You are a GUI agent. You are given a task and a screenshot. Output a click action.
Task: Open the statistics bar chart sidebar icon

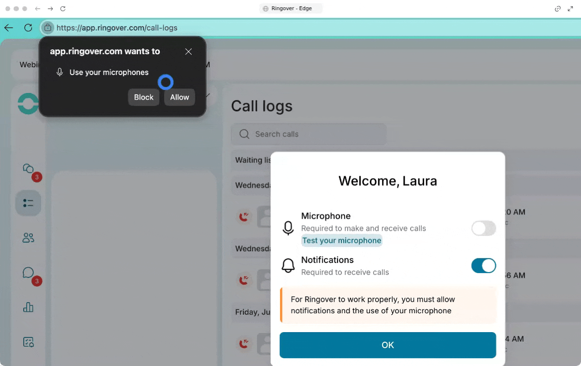tap(28, 307)
